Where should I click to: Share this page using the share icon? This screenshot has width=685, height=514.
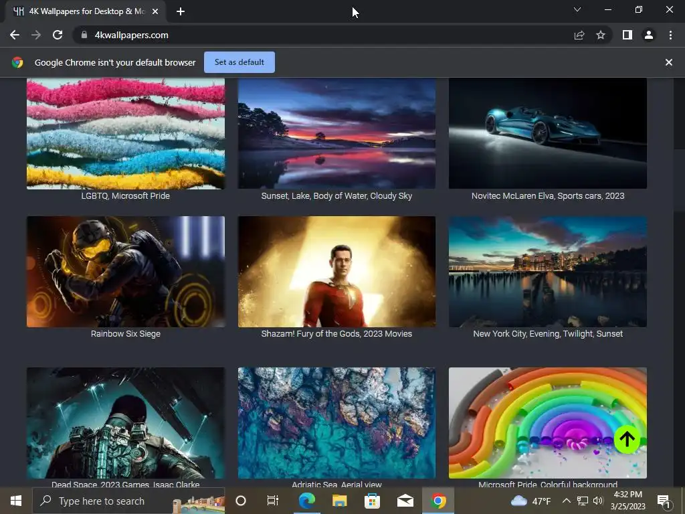tap(579, 35)
